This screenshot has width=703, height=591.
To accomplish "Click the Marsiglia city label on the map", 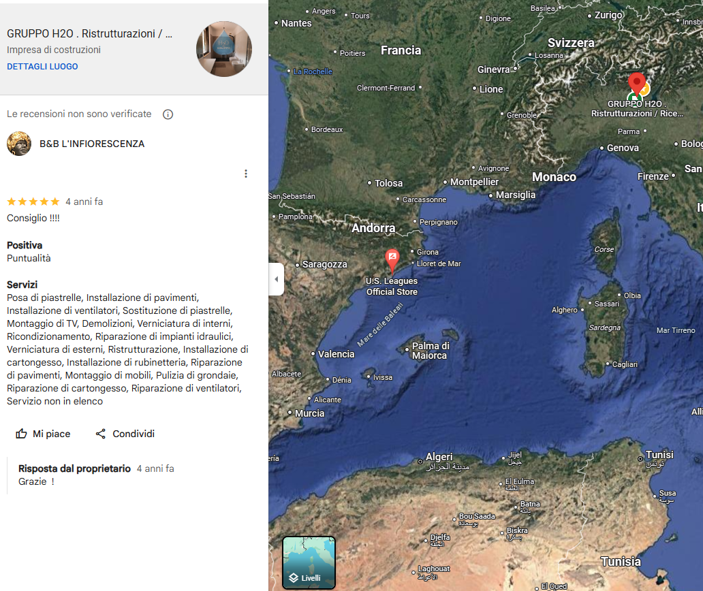I will (x=516, y=195).
